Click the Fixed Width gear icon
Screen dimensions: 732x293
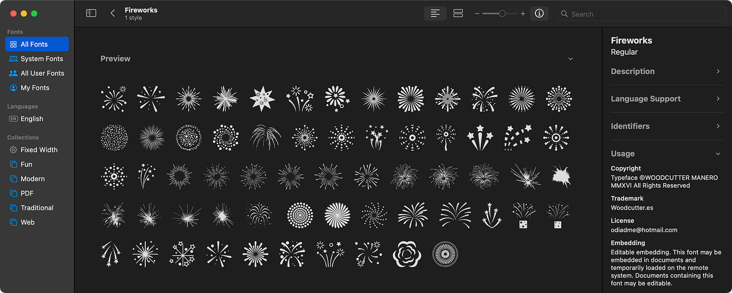click(x=14, y=150)
